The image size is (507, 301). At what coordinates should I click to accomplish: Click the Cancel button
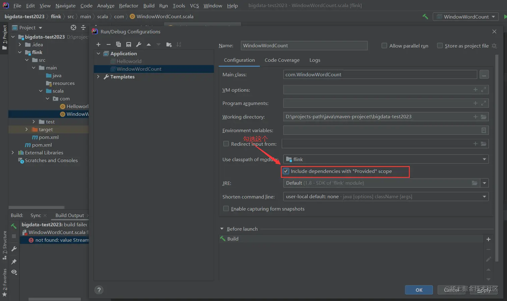point(451,290)
